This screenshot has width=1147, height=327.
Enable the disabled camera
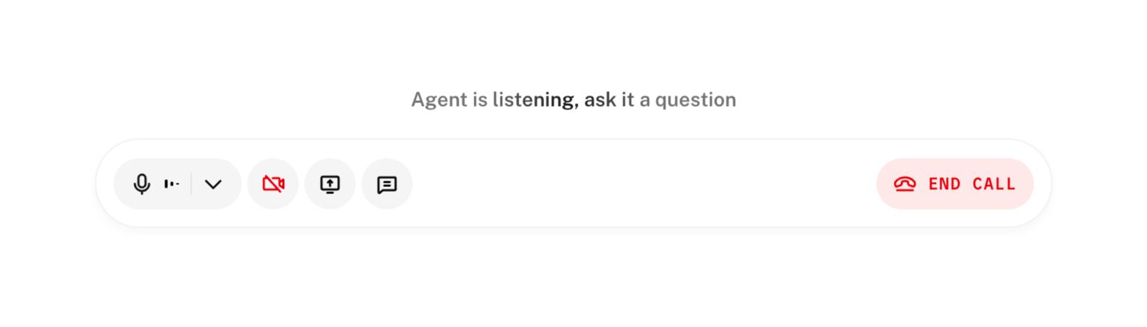tap(273, 184)
